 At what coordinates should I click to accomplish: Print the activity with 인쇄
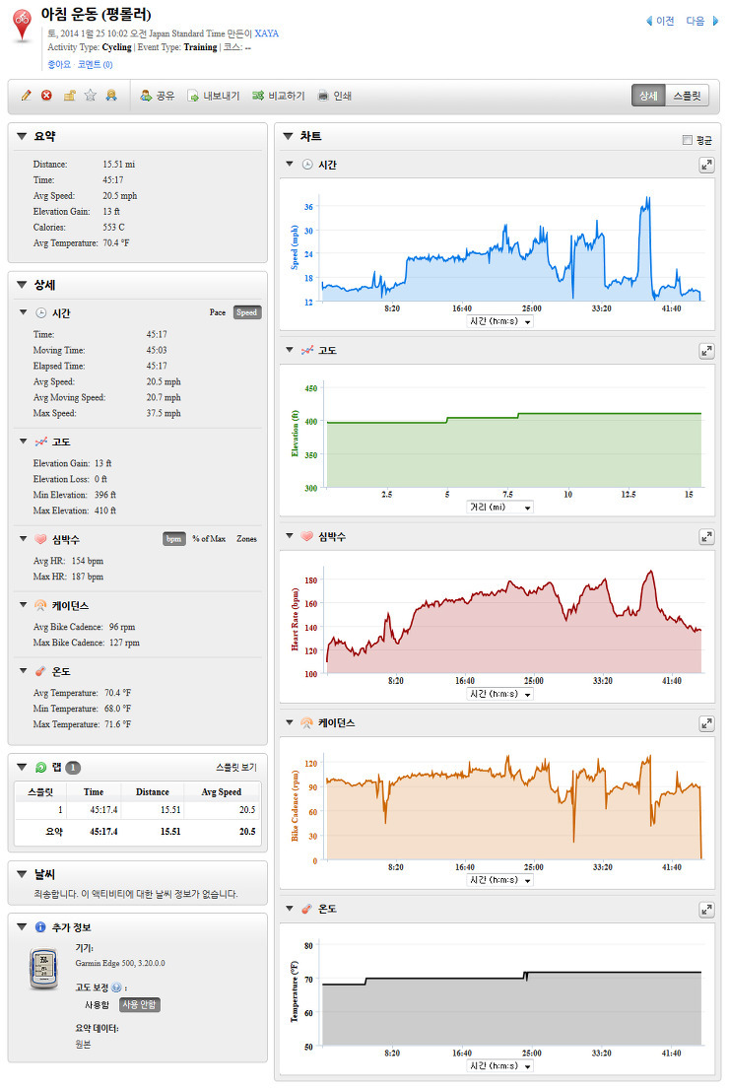335,96
